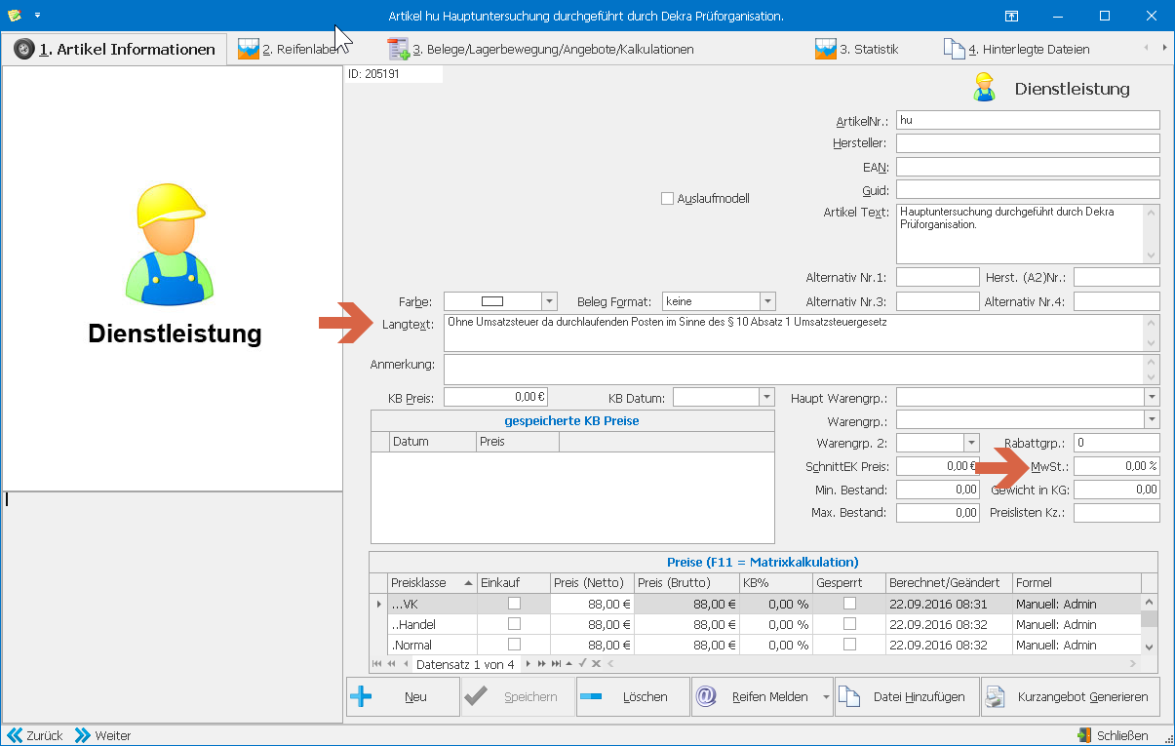Screen dimensions: 1175x746
Task: Expand the Haupt Warengrp. dropdown
Action: tap(1152, 397)
